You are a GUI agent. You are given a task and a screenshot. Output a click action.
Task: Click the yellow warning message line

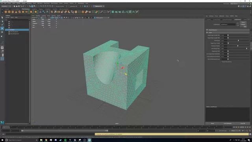pos(172,134)
